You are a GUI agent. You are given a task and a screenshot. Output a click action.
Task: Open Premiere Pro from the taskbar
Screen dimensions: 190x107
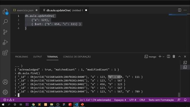click(27, 104)
